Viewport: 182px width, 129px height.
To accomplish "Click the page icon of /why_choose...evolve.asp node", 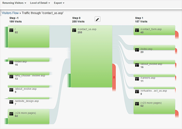I will pos(11,77).
